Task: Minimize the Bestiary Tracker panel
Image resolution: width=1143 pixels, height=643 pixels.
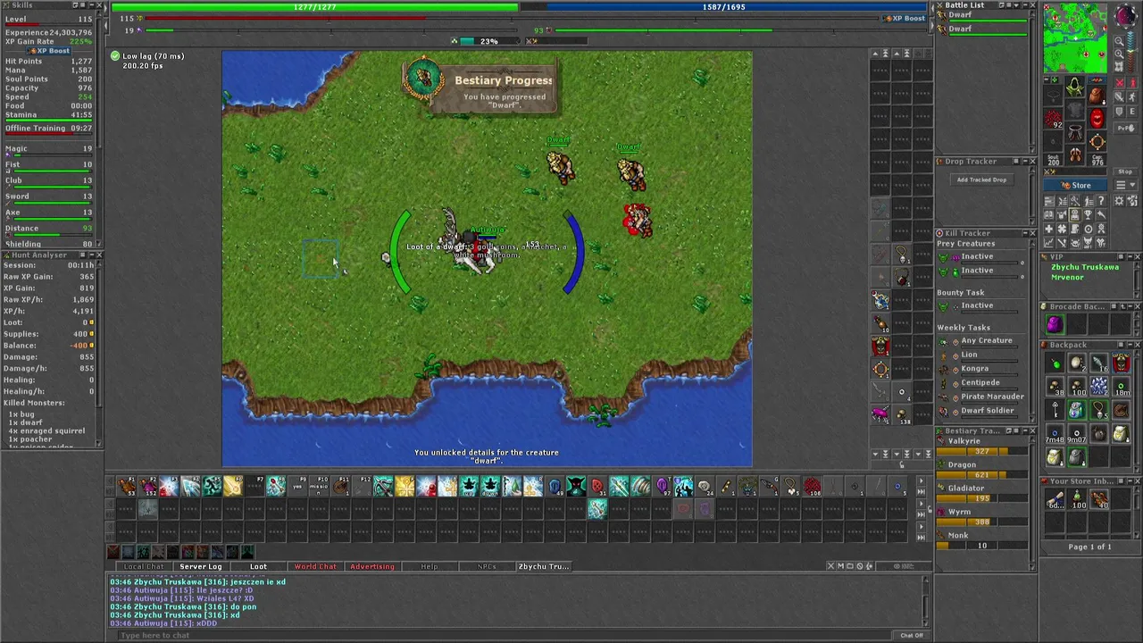Action: 1025,430
